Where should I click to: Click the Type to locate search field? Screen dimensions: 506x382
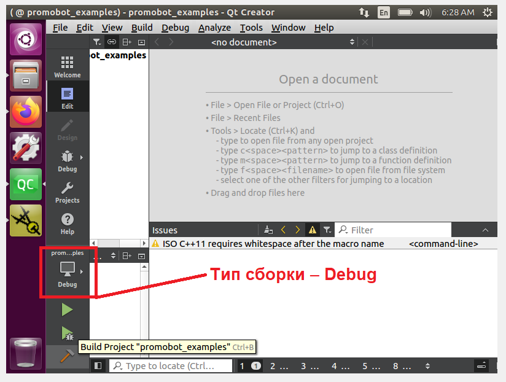click(x=171, y=366)
